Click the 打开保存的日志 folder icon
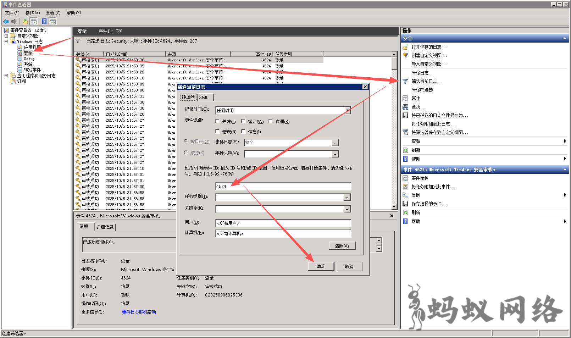The width and height of the screenshot is (571, 338). tap(405, 47)
